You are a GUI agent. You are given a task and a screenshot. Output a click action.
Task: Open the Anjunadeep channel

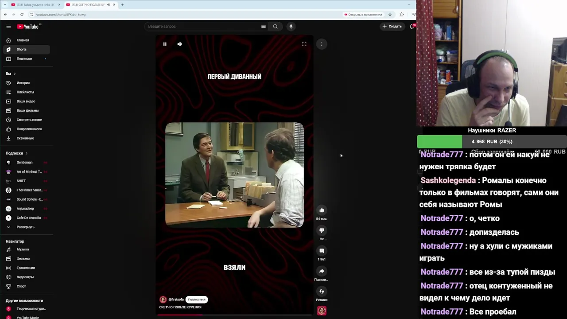[27, 209]
